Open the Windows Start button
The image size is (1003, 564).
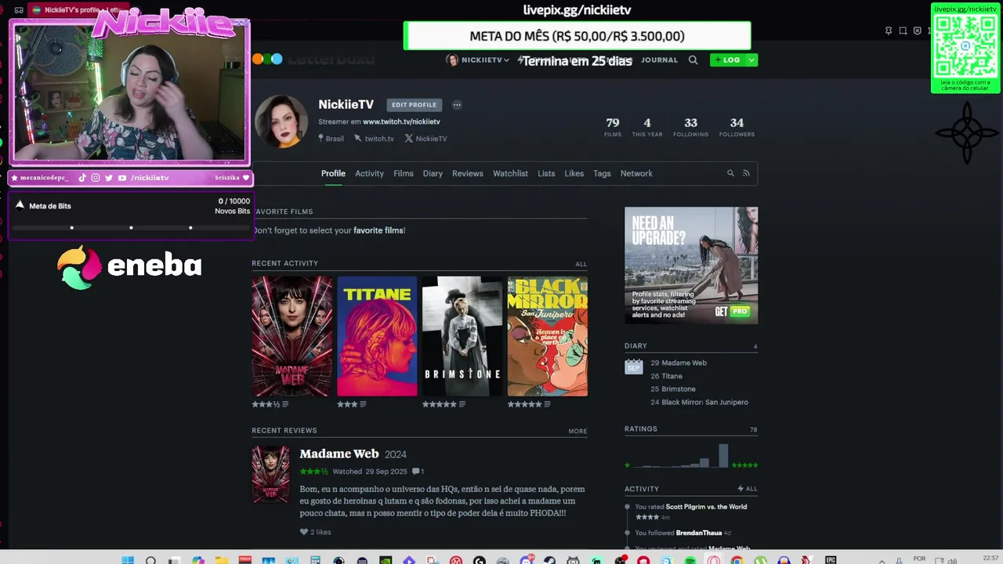click(x=128, y=559)
